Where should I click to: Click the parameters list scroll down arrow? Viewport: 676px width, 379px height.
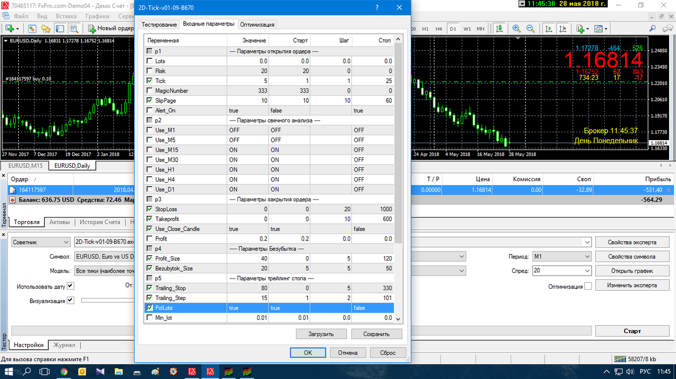click(x=398, y=318)
